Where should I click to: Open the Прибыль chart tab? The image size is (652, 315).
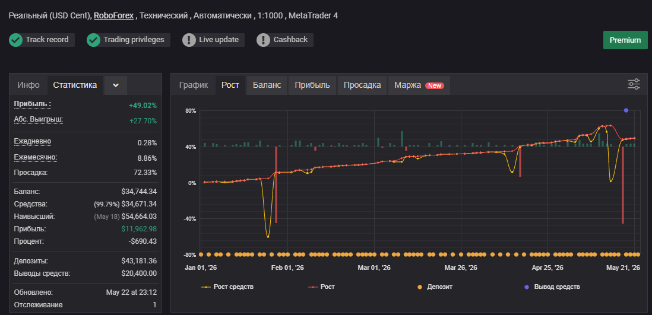(x=312, y=85)
